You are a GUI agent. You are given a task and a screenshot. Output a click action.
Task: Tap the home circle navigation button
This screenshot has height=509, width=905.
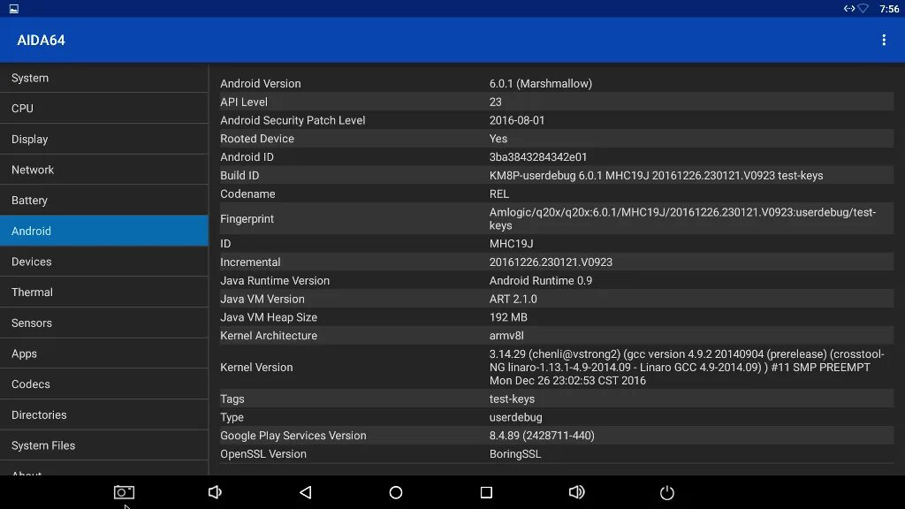396,492
